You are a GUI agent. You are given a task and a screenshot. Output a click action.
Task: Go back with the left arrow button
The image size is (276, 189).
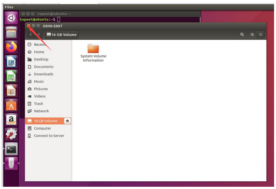[31, 35]
